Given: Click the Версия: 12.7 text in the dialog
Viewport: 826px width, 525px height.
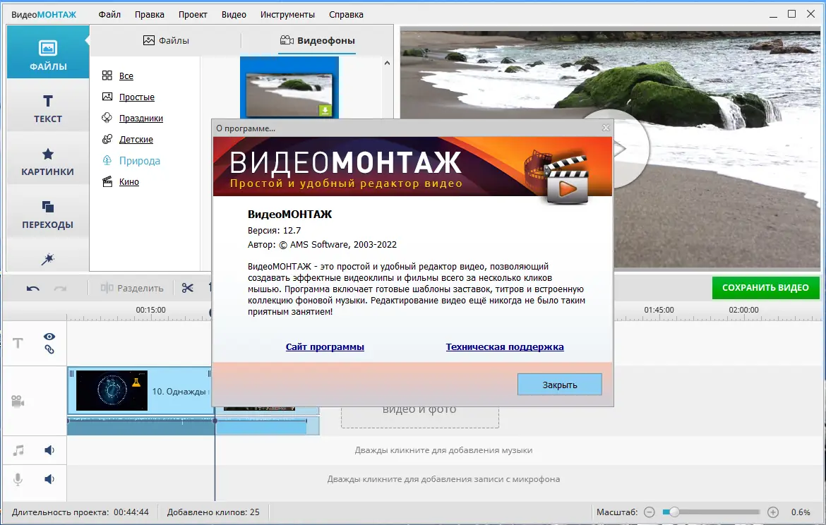Looking at the screenshot, I should (x=275, y=230).
